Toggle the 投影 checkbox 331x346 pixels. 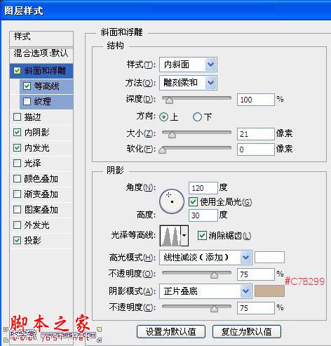(x=17, y=240)
